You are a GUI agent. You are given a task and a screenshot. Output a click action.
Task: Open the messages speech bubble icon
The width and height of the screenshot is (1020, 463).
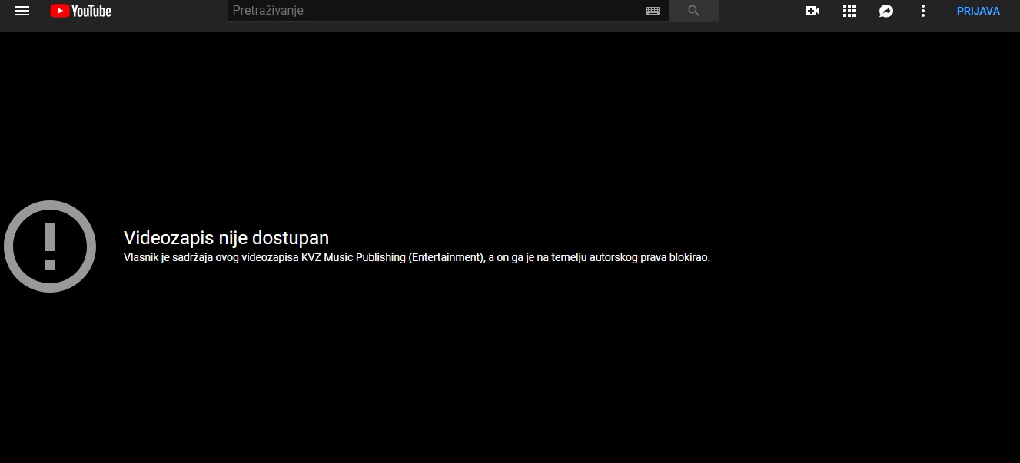click(x=886, y=11)
